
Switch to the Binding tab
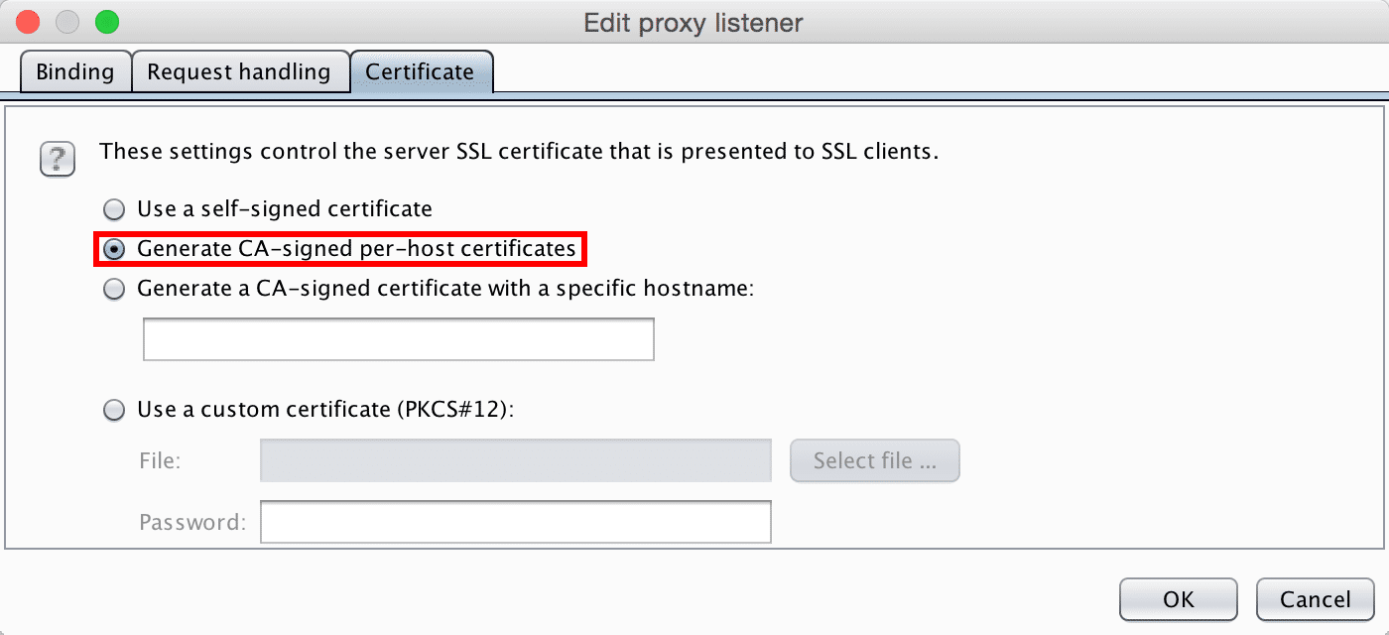(75, 72)
